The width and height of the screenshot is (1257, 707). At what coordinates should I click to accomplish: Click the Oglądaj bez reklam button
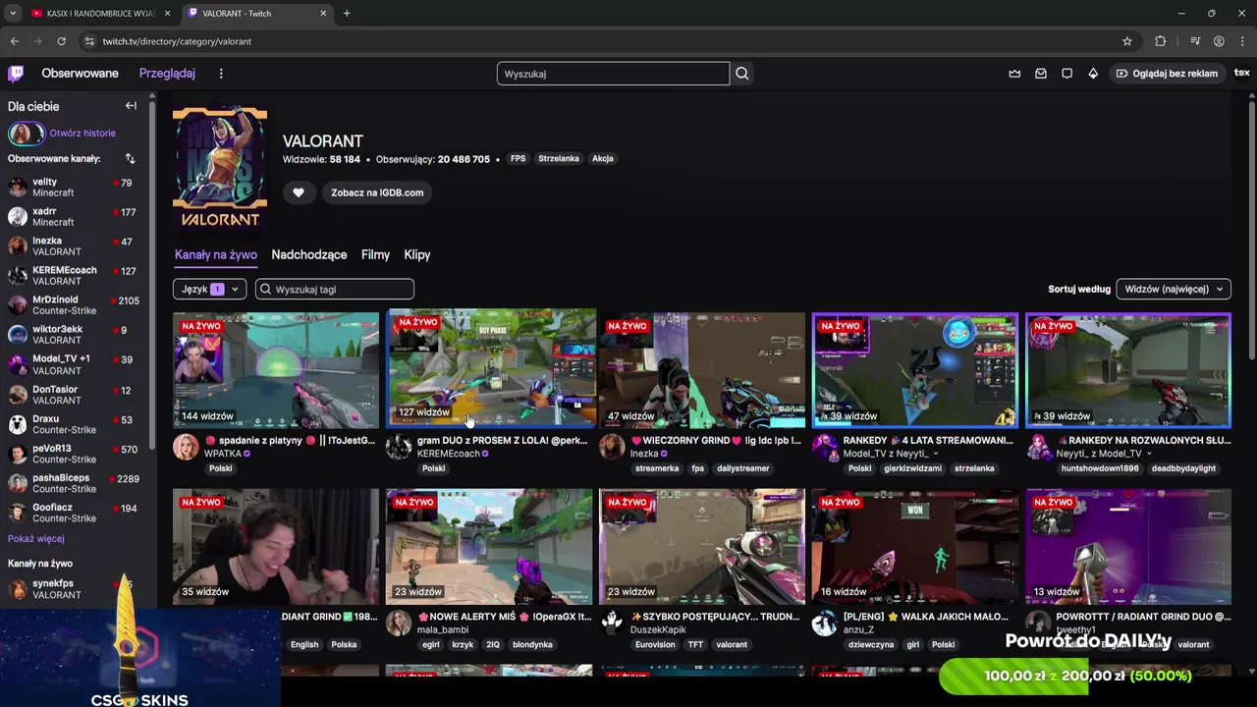tap(1167, 74)
